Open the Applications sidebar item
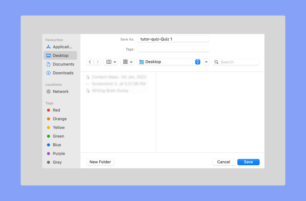 pos(61,47)
